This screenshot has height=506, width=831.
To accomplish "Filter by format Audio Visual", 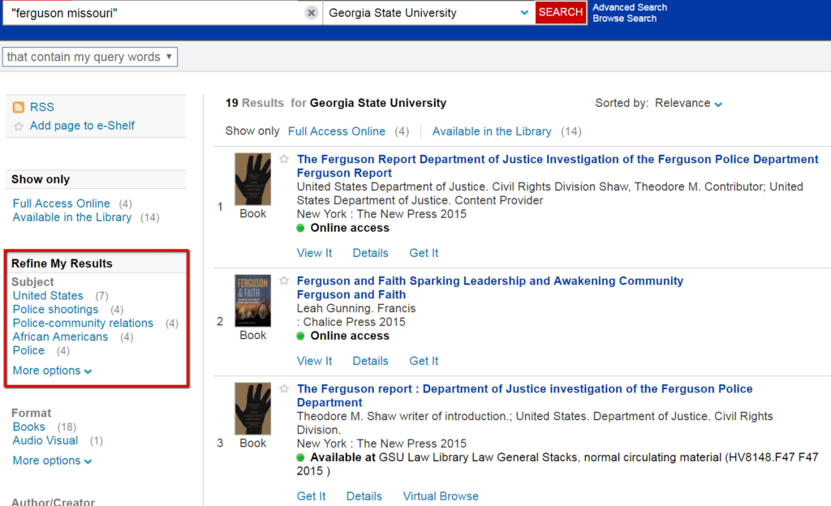I will point(45,440).
